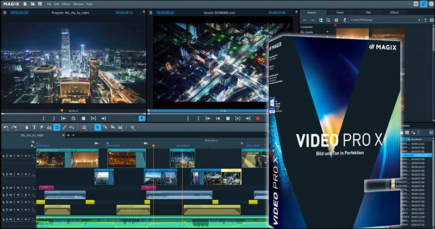
Task: Click the insert mode icon in timeline toolbar
Action: (120, 127)
